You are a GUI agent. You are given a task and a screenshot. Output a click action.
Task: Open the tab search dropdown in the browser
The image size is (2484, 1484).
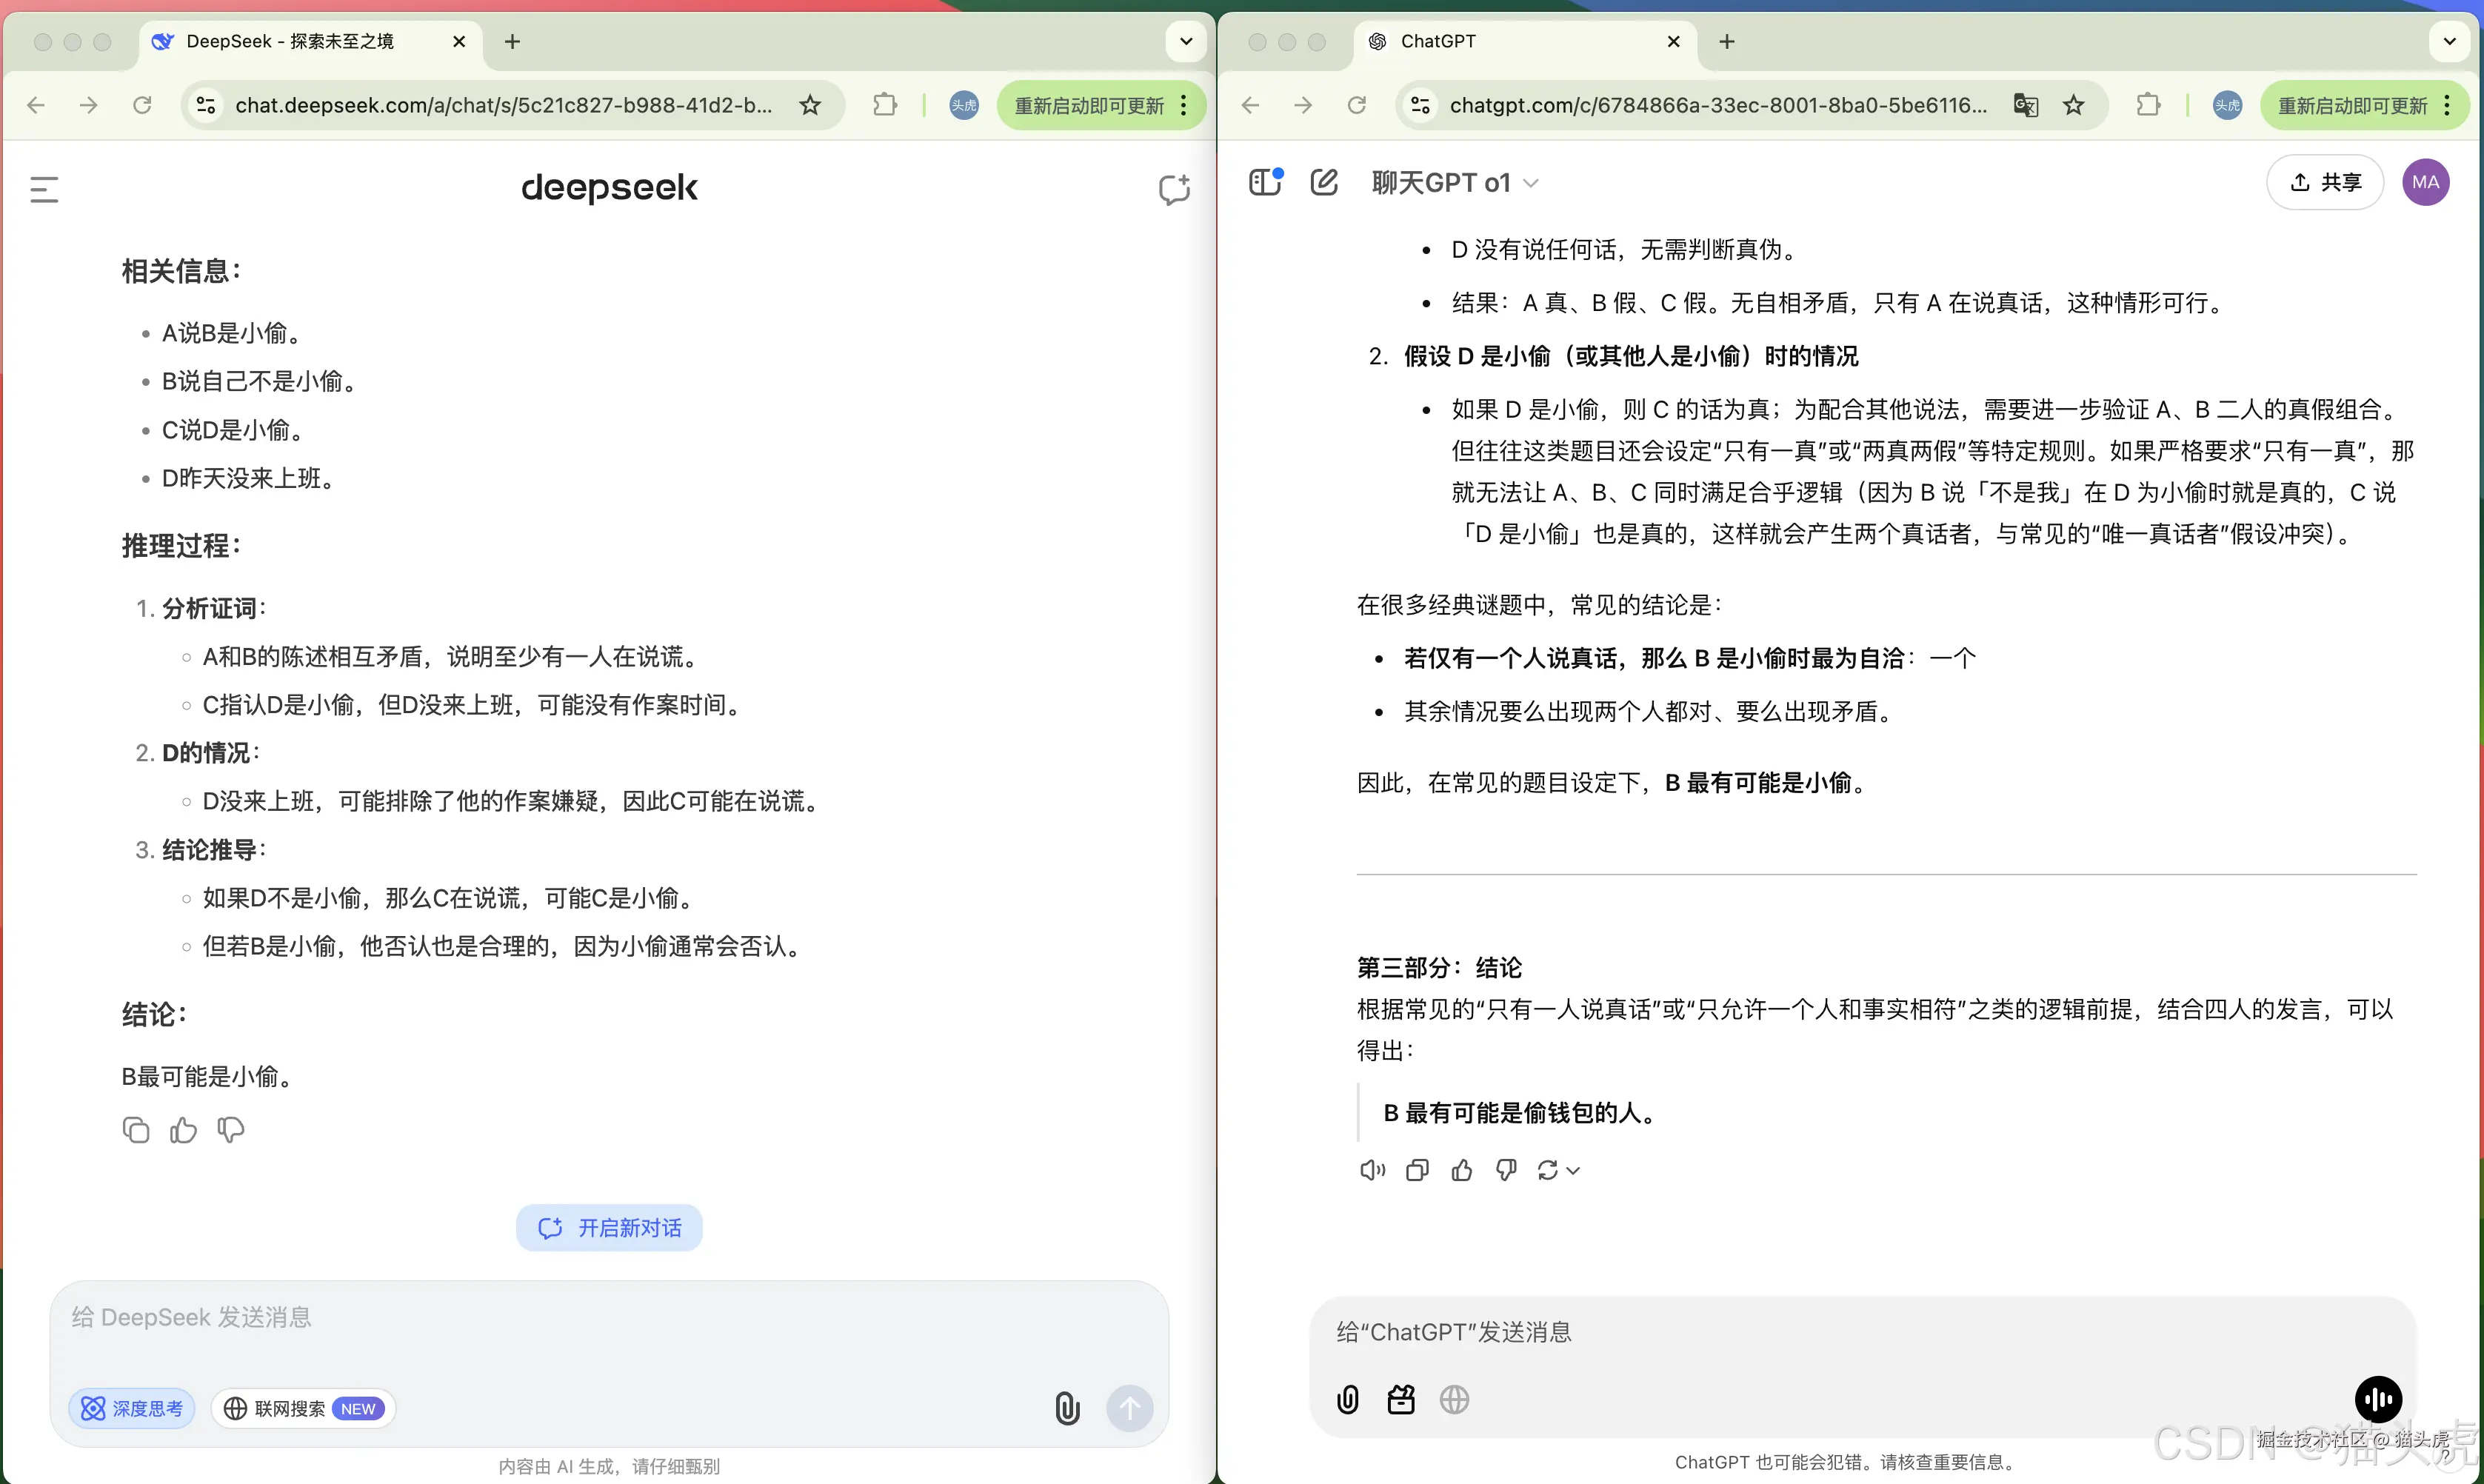tap(1185, 41)
